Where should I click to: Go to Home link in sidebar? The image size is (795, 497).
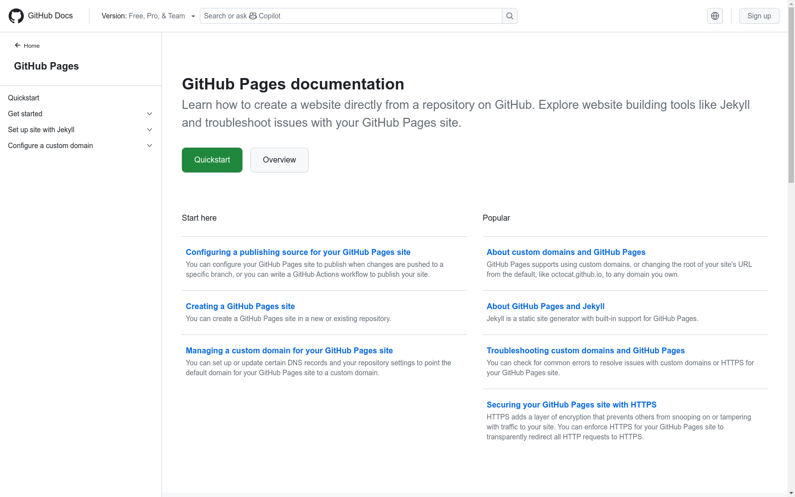pyautogui.click(x=32, y=46)
